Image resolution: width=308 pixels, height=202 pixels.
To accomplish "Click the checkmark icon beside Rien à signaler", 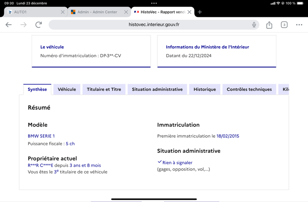I will tap(159, 162).
